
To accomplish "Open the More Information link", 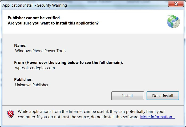I will pyautogui.click(x=157, y=117).
